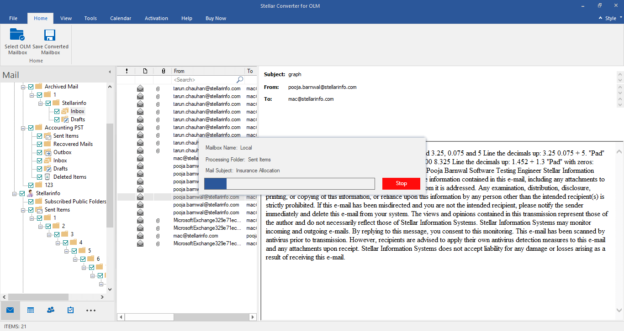Click the Save Converted Mailbox icon
This screenshot has height=331, width=624.
point(50,35)
